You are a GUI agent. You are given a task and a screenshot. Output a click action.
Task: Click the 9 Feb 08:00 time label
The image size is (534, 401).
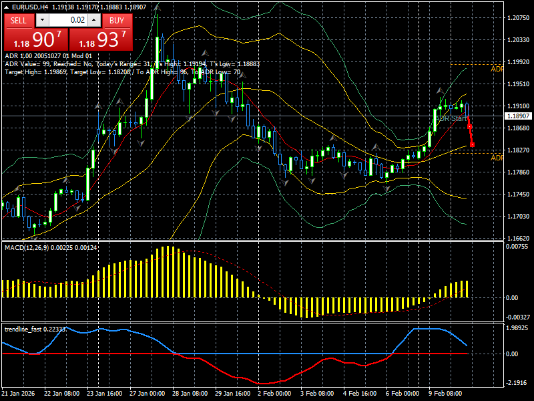[445, 393]
